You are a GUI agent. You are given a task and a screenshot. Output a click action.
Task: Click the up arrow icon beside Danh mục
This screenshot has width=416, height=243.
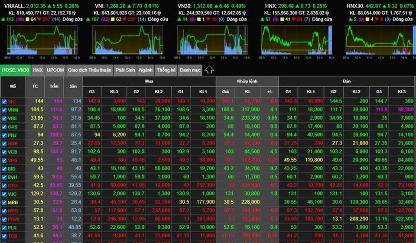(209, 70)
